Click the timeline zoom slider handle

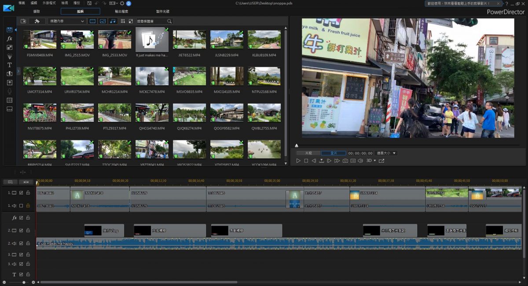click(23, 282)
